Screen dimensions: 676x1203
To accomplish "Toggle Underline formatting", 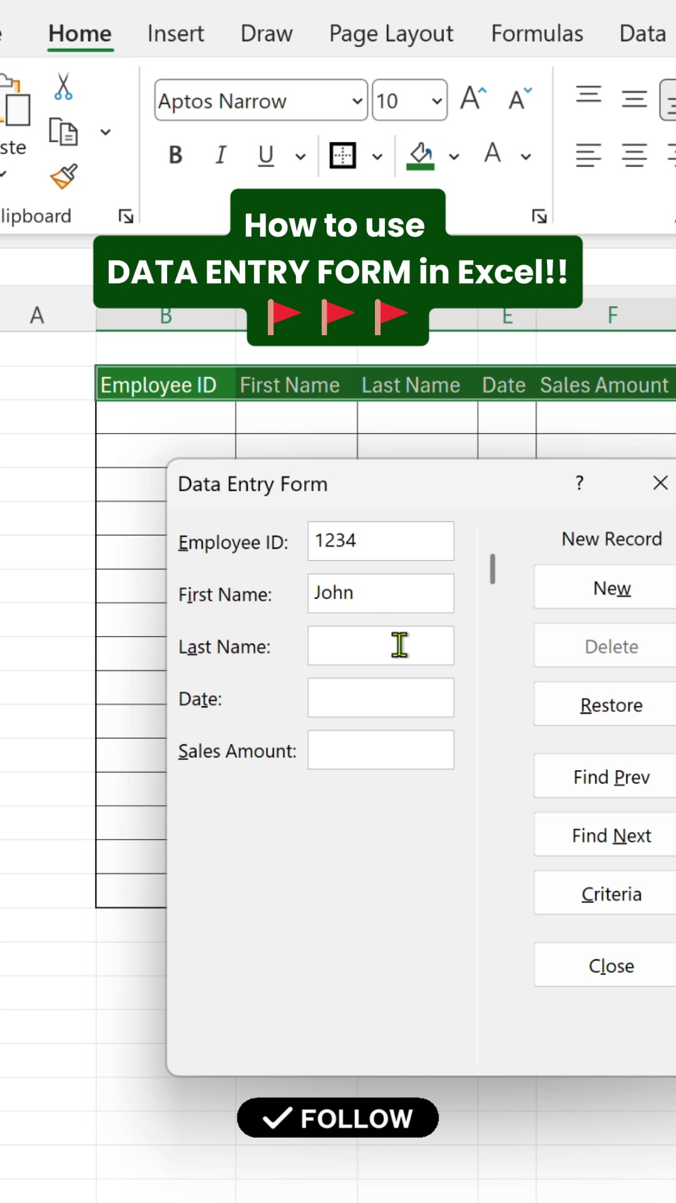I will point(266,155).
